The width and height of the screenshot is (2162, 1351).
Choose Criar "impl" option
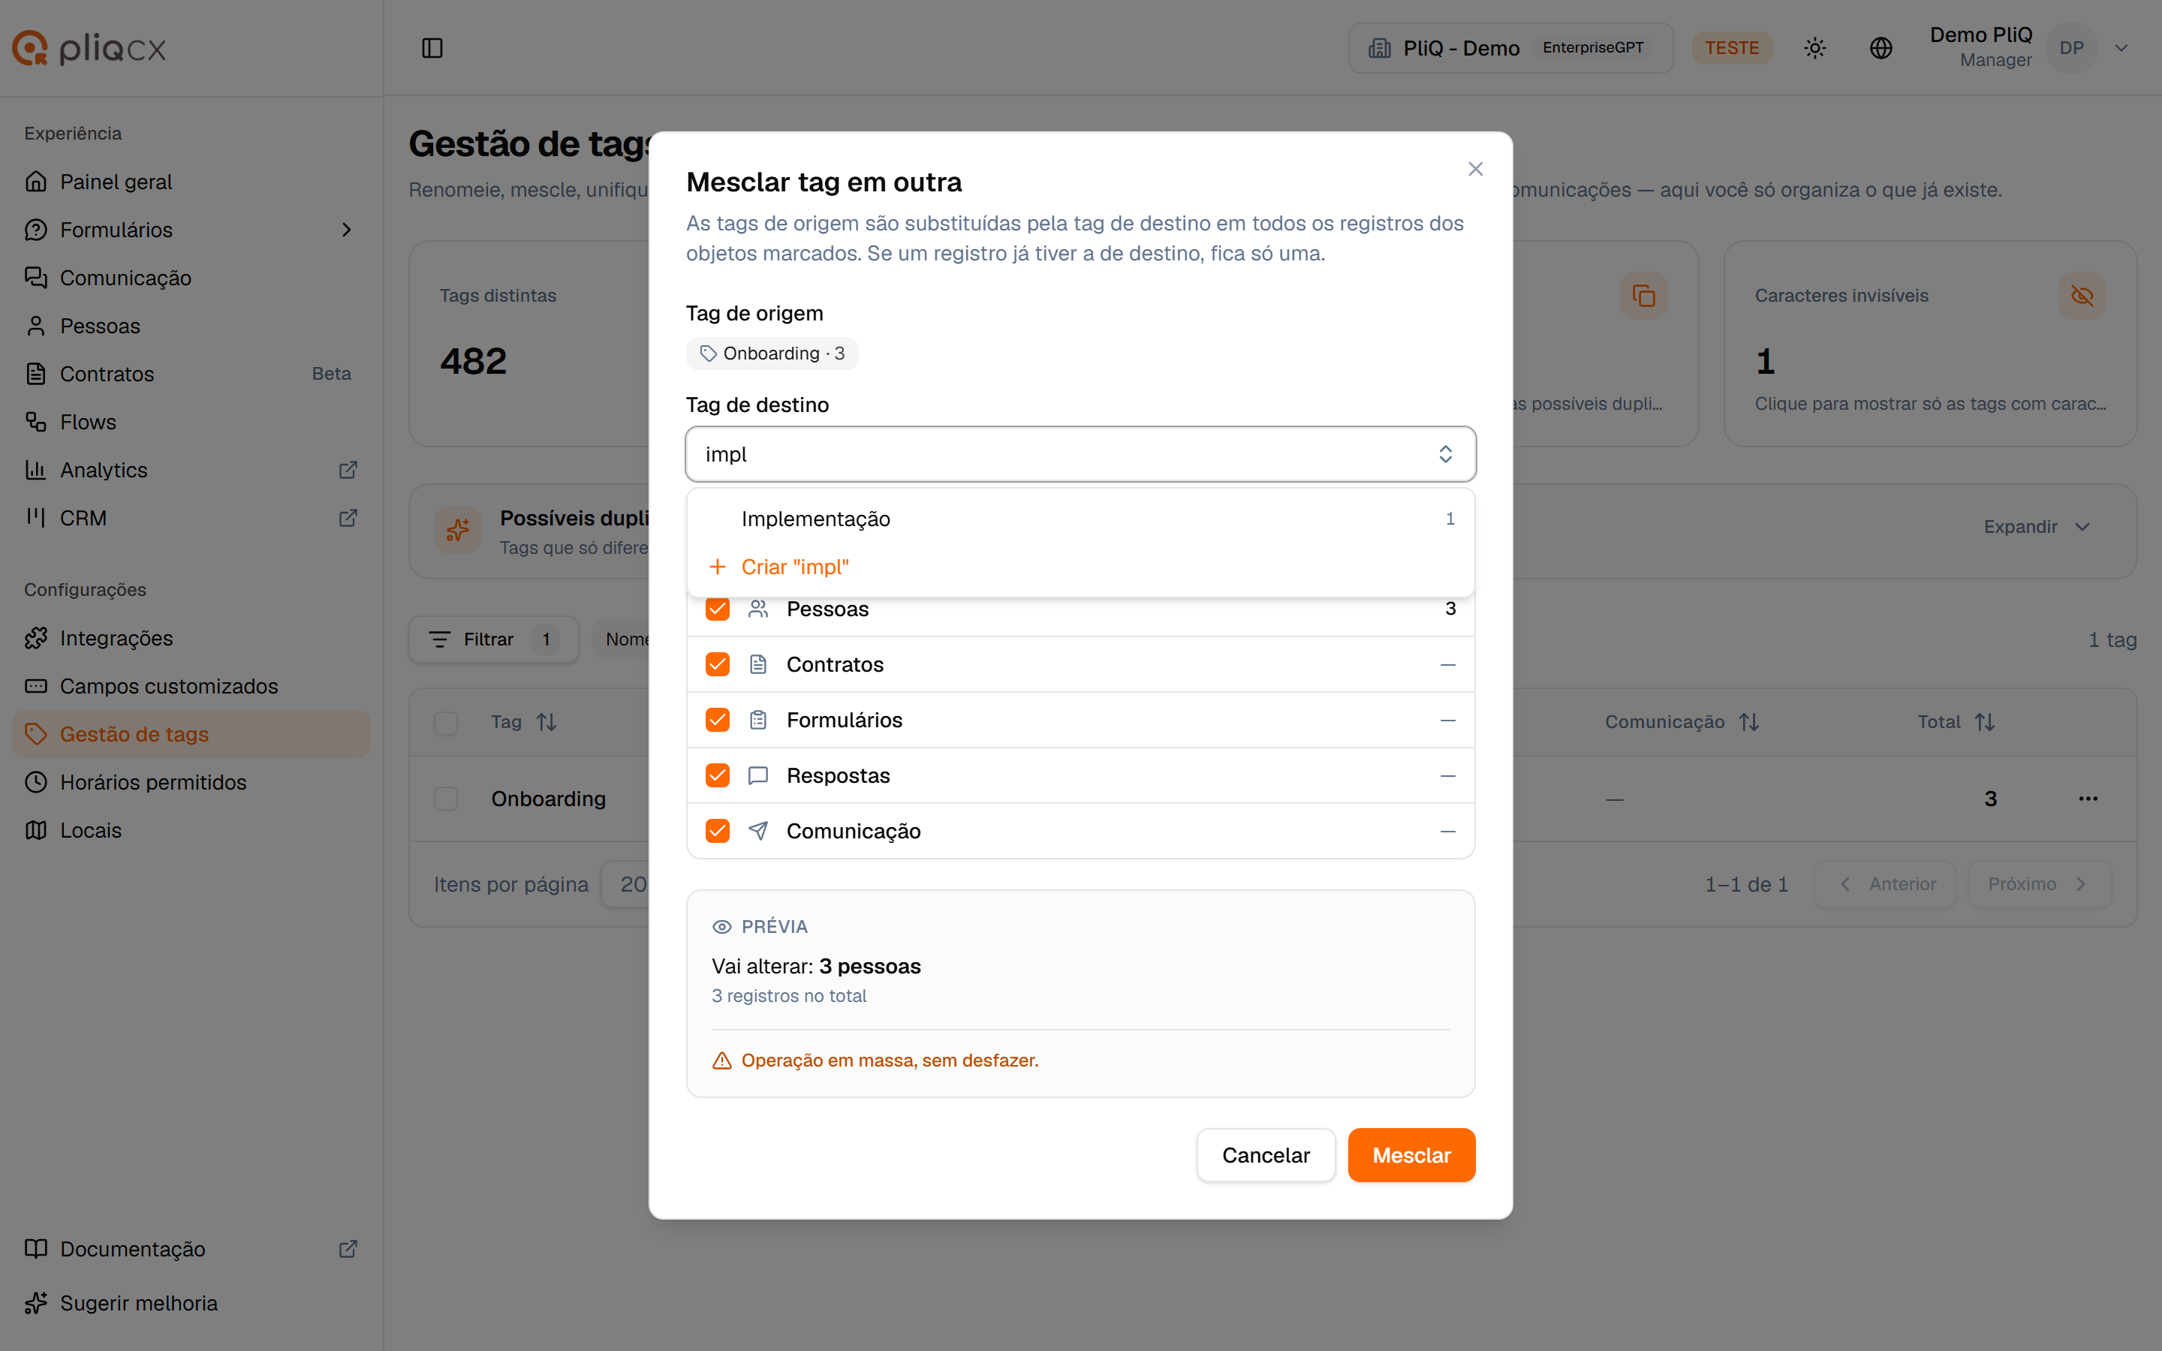tap(1080, 567)
